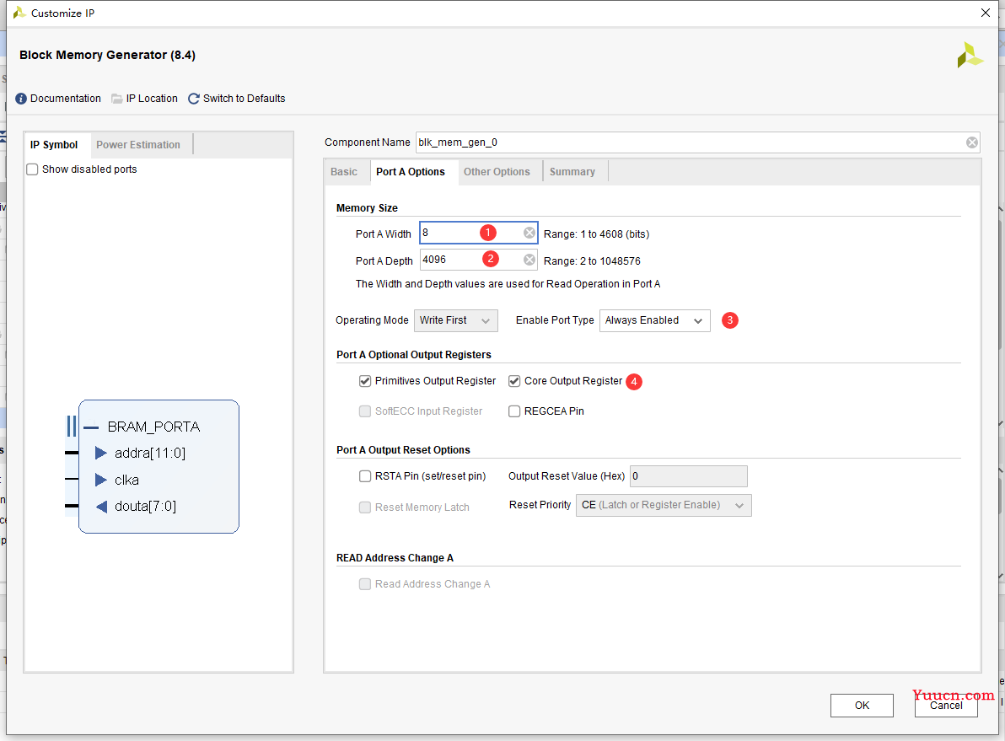
Task: Open the Summary tab
Action: 572,172
